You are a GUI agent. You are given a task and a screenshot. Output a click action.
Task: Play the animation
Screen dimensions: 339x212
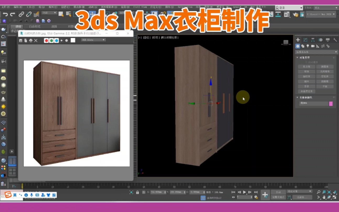click(244, 192)
